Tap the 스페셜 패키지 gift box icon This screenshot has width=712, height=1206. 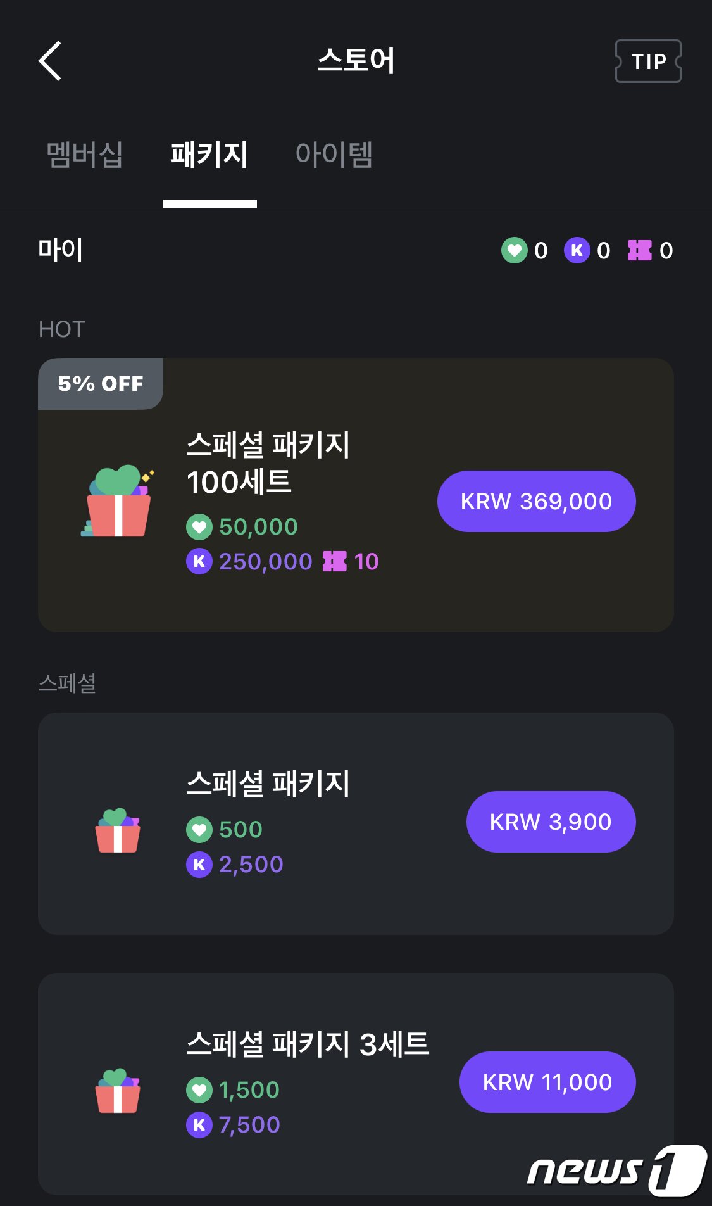[118, 830]
